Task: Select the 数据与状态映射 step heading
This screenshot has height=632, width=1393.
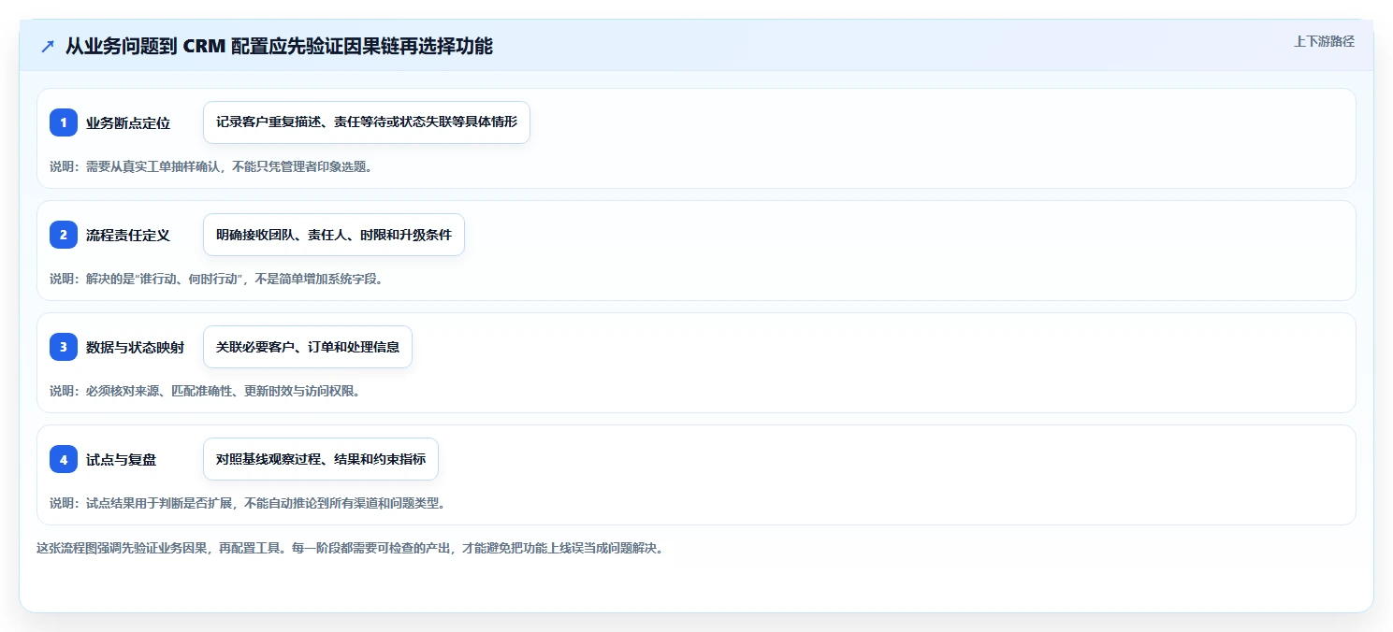Action: point(136,347)
